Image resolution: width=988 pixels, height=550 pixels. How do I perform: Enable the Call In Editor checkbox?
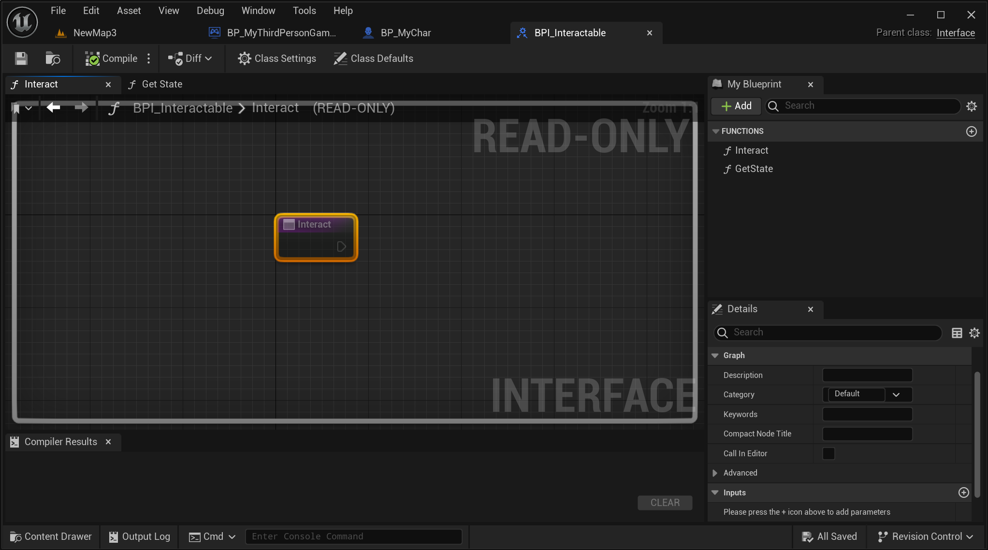[828, 453]
